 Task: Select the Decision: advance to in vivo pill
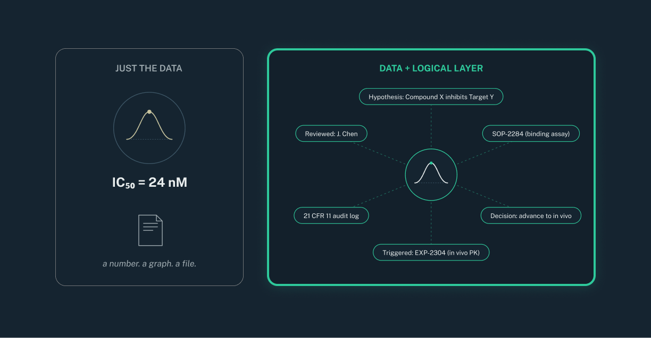pos(531,216)
